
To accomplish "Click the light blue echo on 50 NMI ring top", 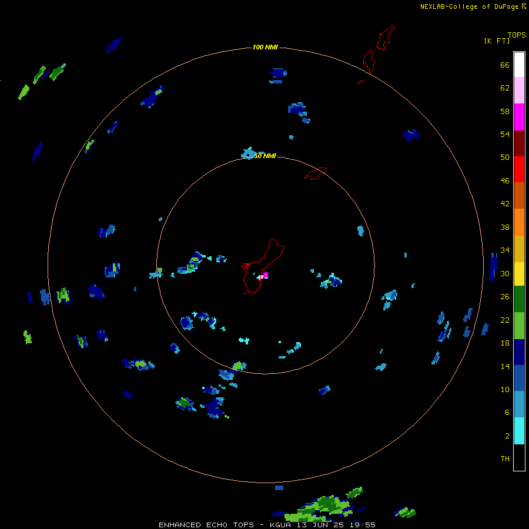I will click(250, 153).
